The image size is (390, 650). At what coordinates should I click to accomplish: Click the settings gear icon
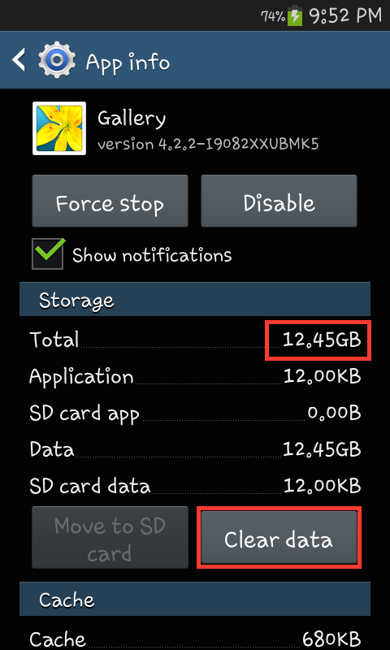click(57, 60)
